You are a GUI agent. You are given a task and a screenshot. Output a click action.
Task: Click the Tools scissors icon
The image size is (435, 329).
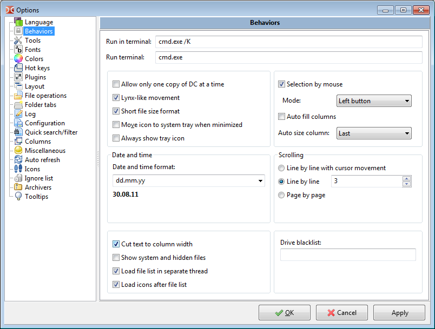point(18,41)
